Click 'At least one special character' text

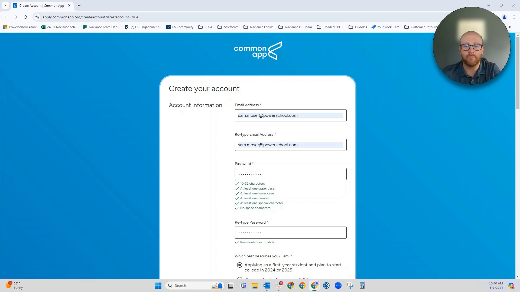[x=262, y=203]
